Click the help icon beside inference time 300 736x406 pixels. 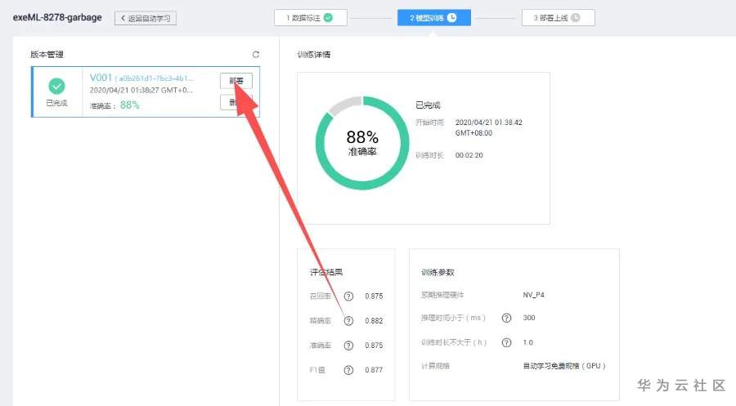[x=506, y=318]
